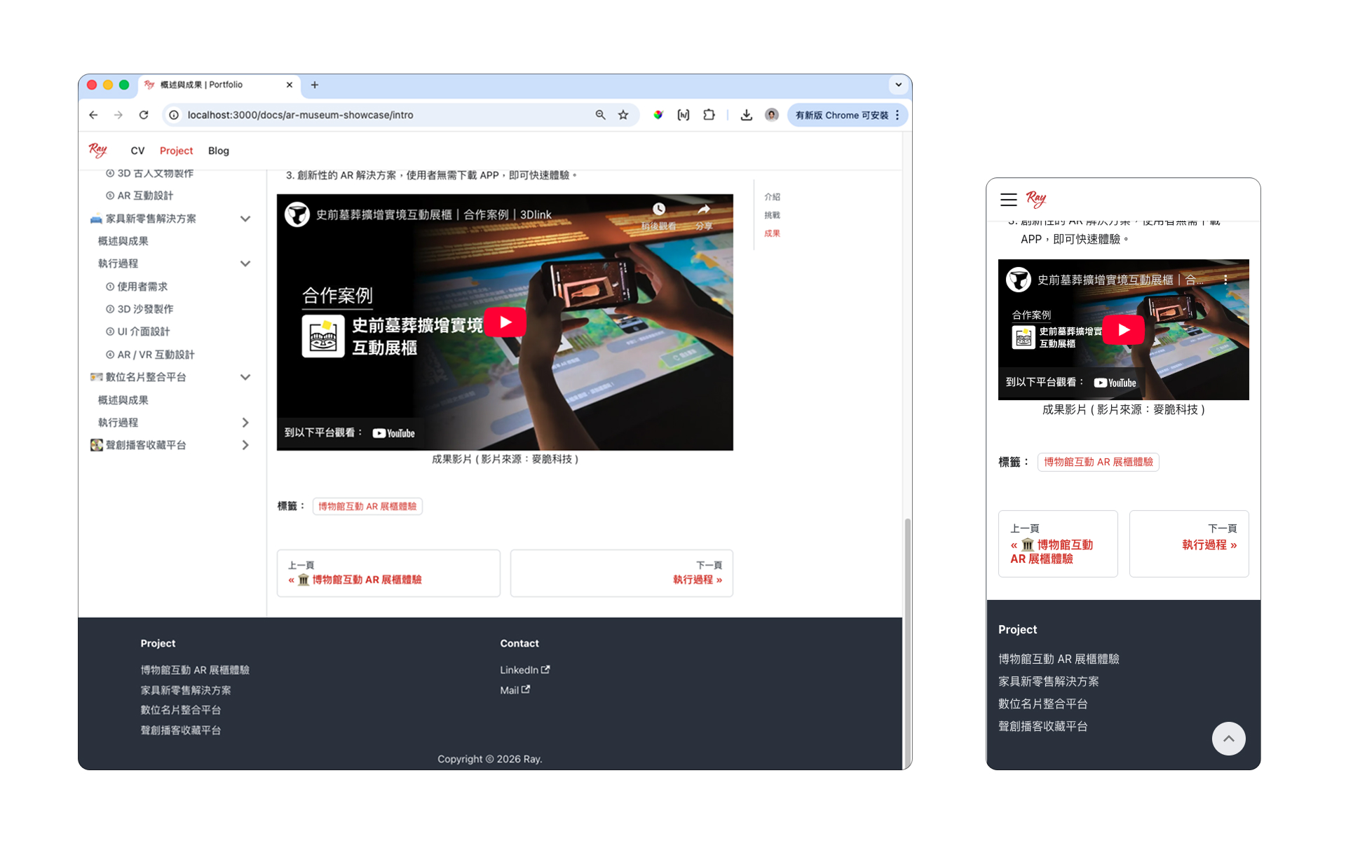The height and width of the screenshot is (841, 1346).
Task: Collapse the 家具新零售解決方案 sidebar category
Action: pyautogui.click(x=245, y=219)
